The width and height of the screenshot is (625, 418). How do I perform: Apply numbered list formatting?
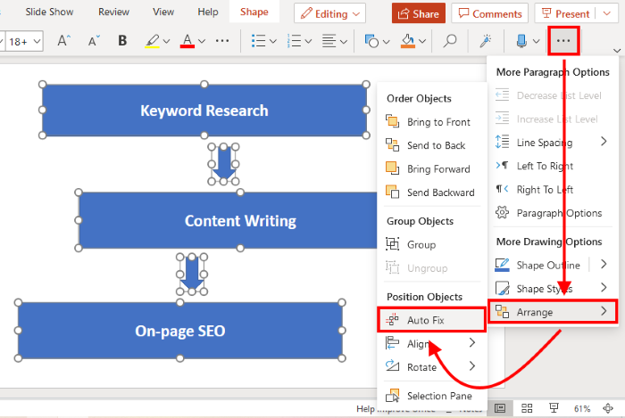point(294,41)
